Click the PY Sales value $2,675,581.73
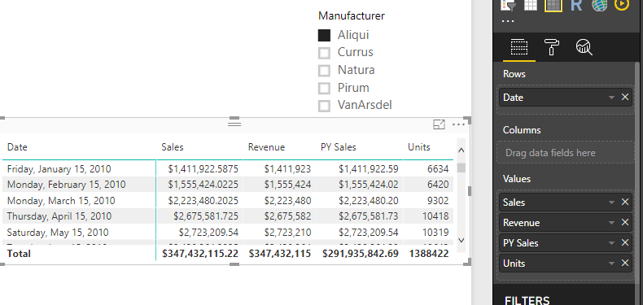643x305 pixels. [368, 216]
